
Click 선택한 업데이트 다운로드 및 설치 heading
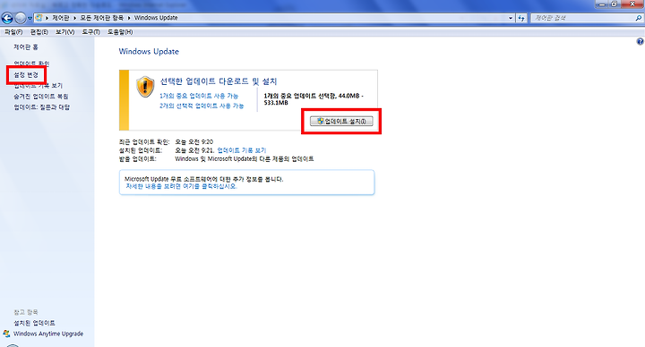(x=219, y=81)
